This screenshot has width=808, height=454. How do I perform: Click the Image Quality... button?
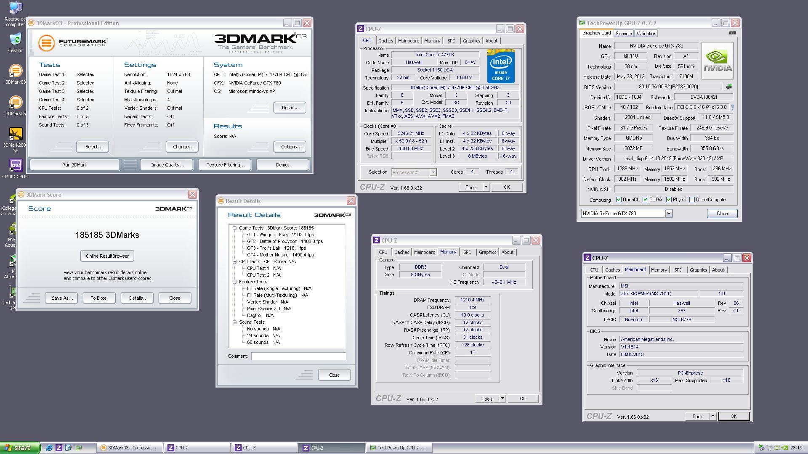(x=167, y=165)
